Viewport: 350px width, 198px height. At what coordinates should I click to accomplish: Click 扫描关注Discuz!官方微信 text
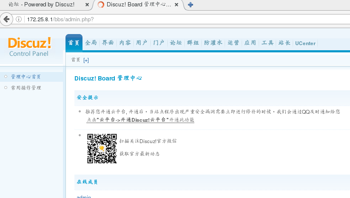point(148,141)
